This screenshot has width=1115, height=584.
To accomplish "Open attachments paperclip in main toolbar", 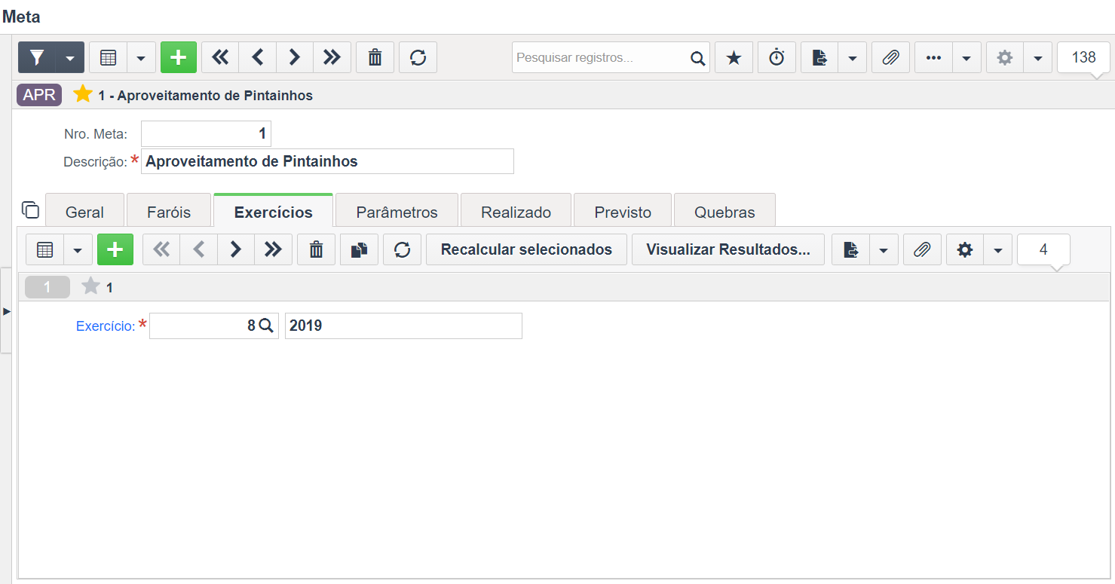I will (890, 57).
